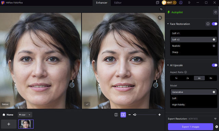Click the green Autopilot lightning icon
The width and height of the screenshot is (219, 131).
click(169, 12)
